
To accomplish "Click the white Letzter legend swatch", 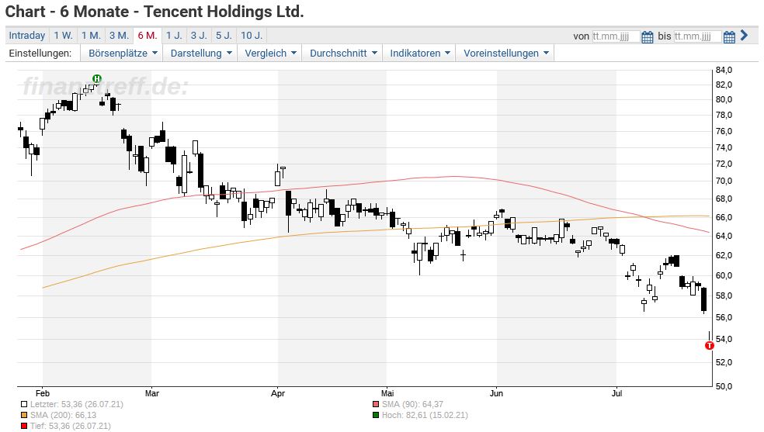I will (24, 404).
